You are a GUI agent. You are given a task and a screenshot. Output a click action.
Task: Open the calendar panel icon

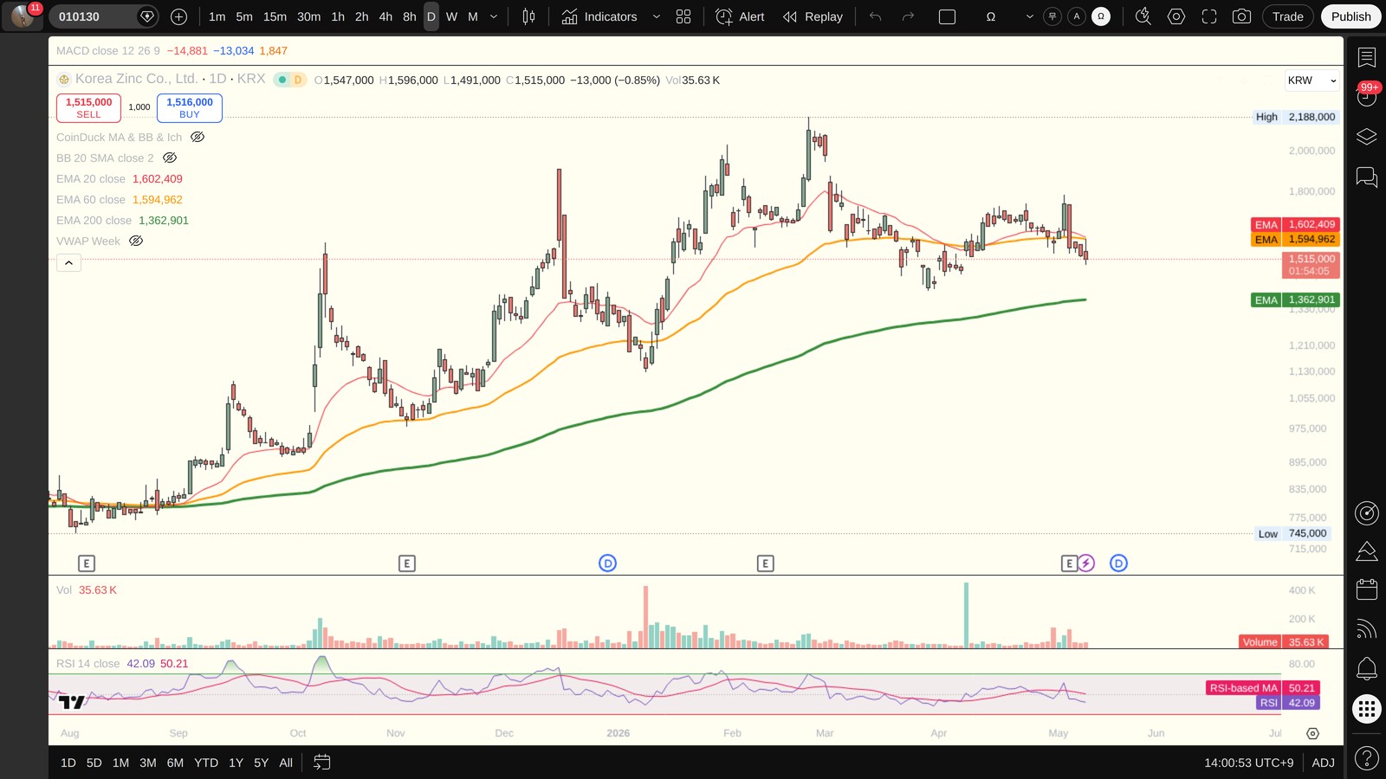(x=1366, y=589)
